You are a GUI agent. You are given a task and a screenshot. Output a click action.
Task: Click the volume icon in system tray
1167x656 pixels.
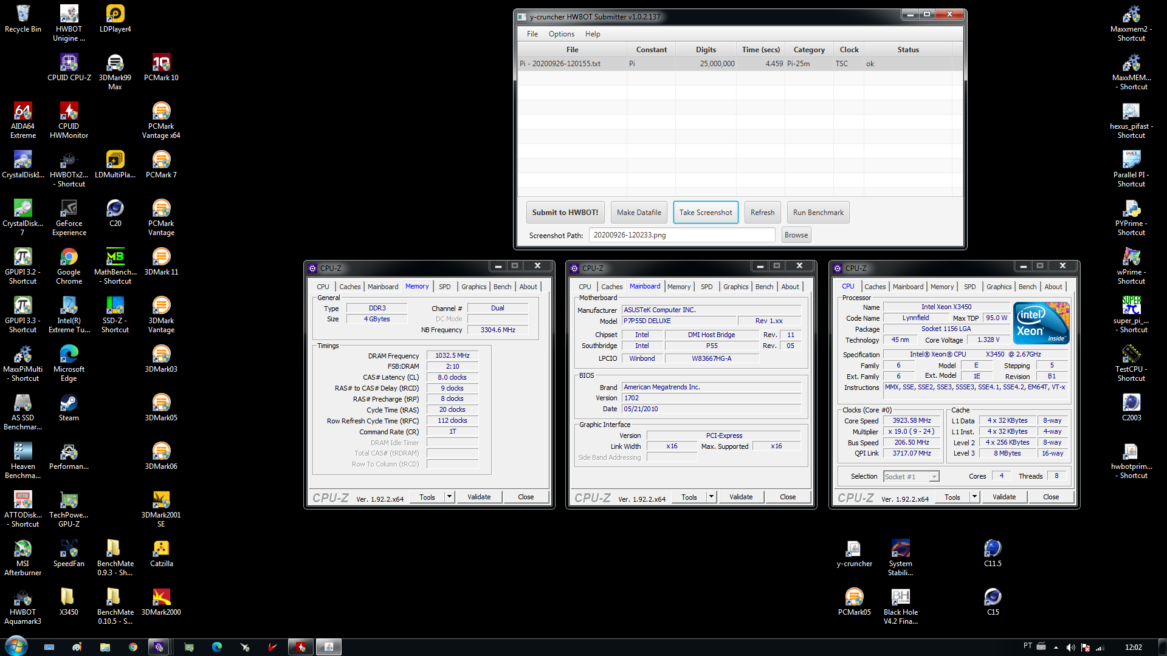point(1071,647)
